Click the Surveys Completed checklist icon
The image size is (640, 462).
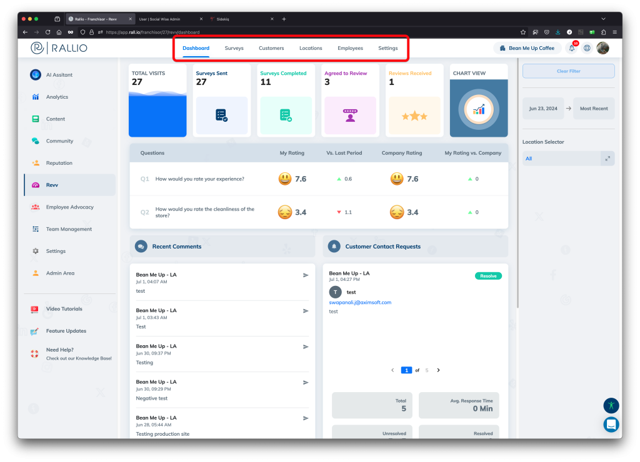[286, 115]
